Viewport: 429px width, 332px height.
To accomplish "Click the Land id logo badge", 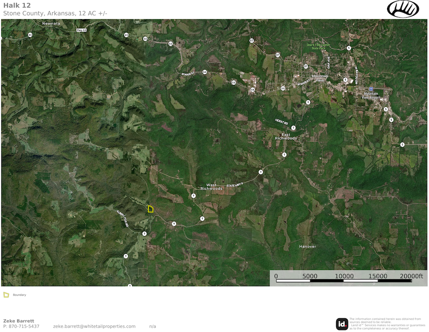I will pos(342,324).
